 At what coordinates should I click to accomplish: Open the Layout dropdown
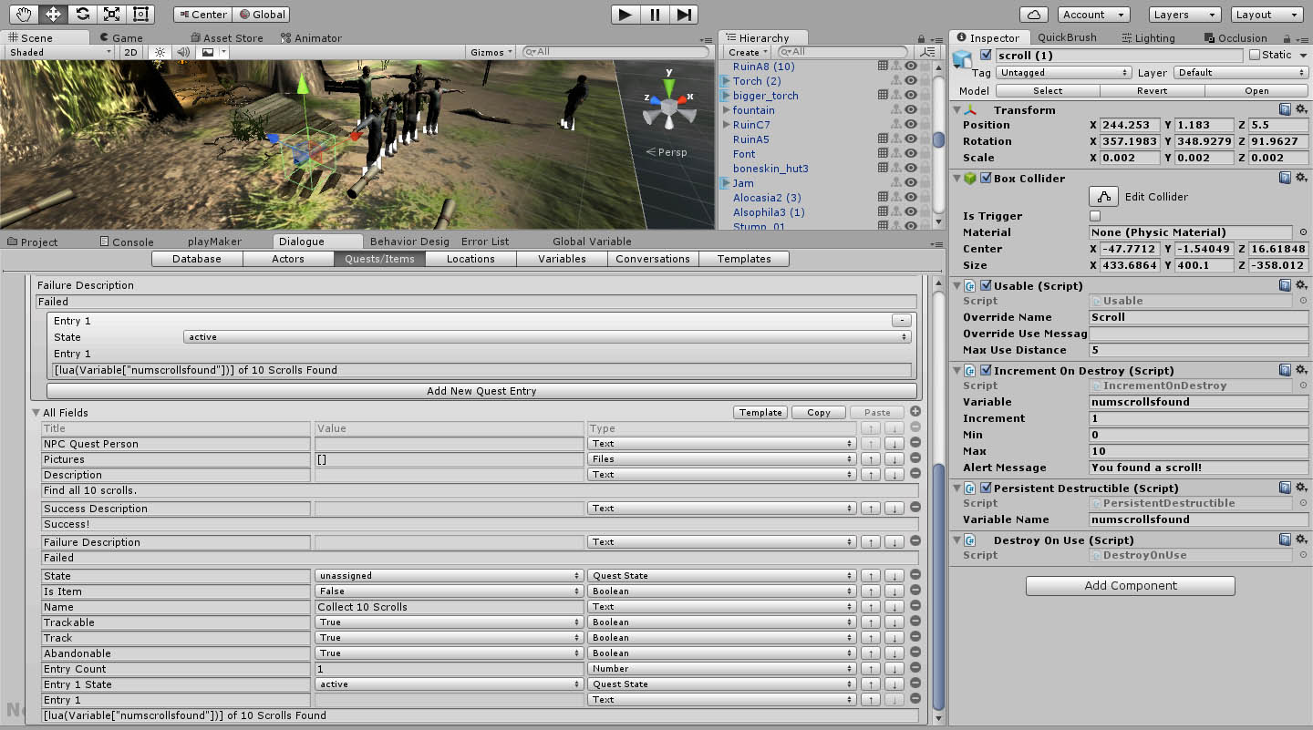coord(1266,15)
